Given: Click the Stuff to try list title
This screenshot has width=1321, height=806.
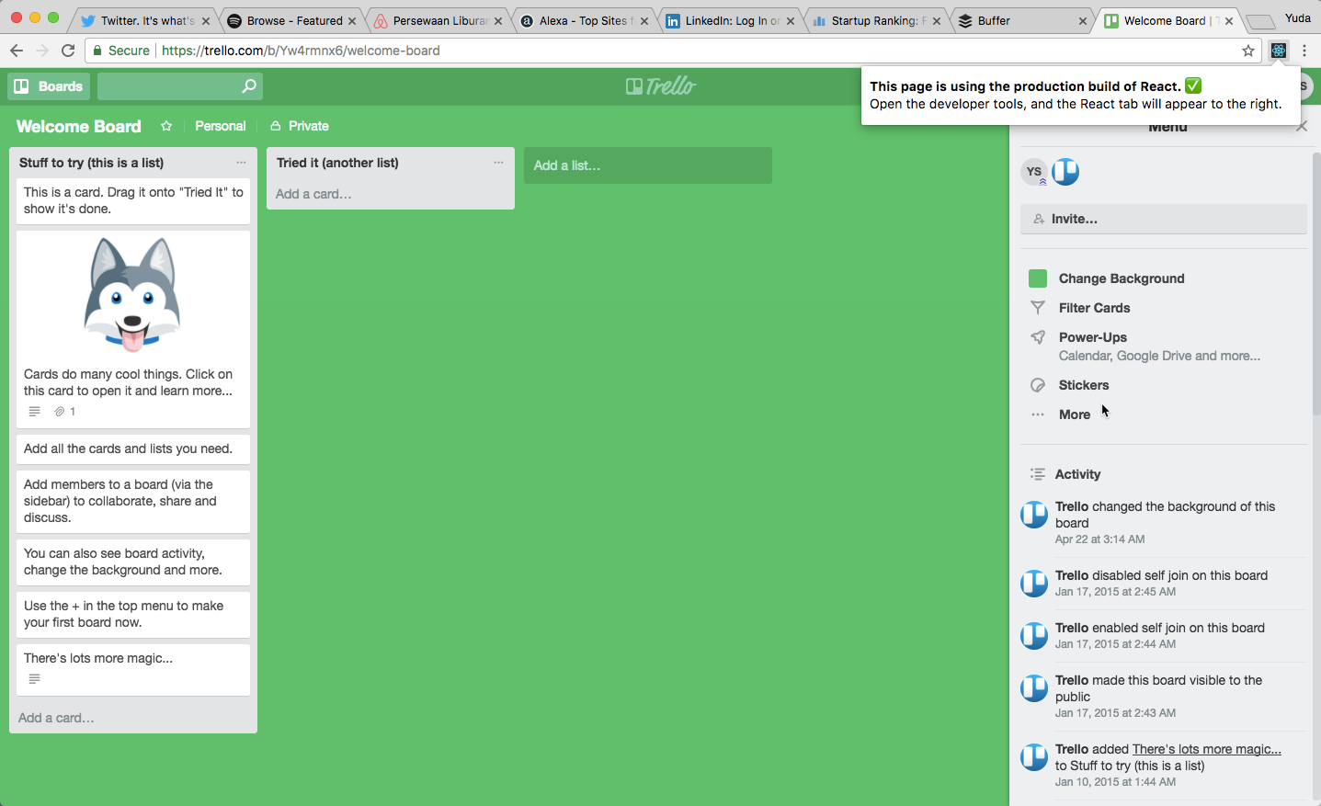Looking at the screenshot, I should coord(91,163).
